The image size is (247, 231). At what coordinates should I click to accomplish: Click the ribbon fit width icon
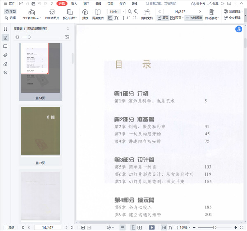(x=122, y=18)
